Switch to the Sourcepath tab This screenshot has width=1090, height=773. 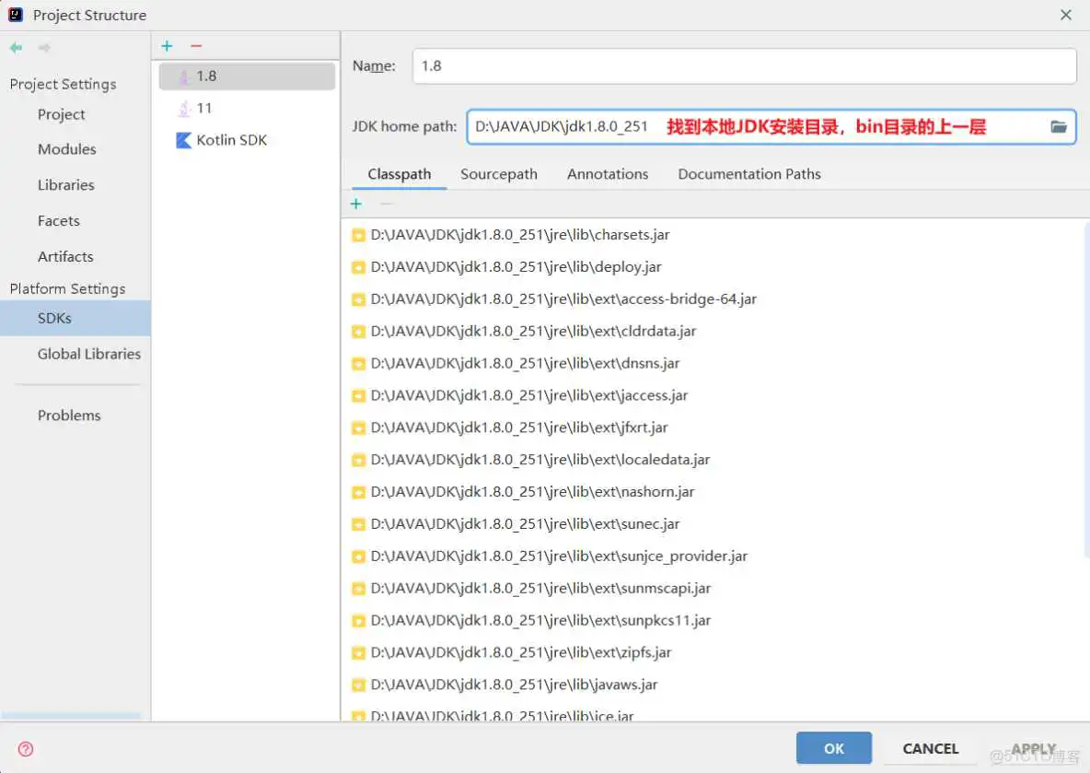[x=498, y=173]
